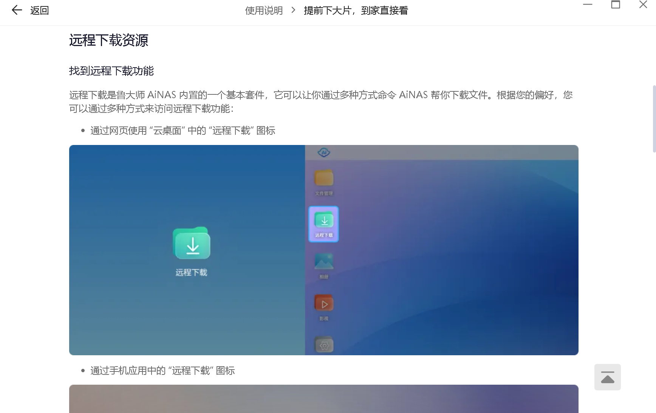Click the 文件管理 folder icon in illustration
Viewport: 656px width, 413px height.
(324, 178)
